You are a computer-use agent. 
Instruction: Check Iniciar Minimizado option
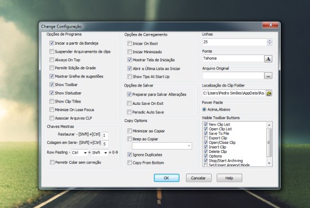(130, 52)
